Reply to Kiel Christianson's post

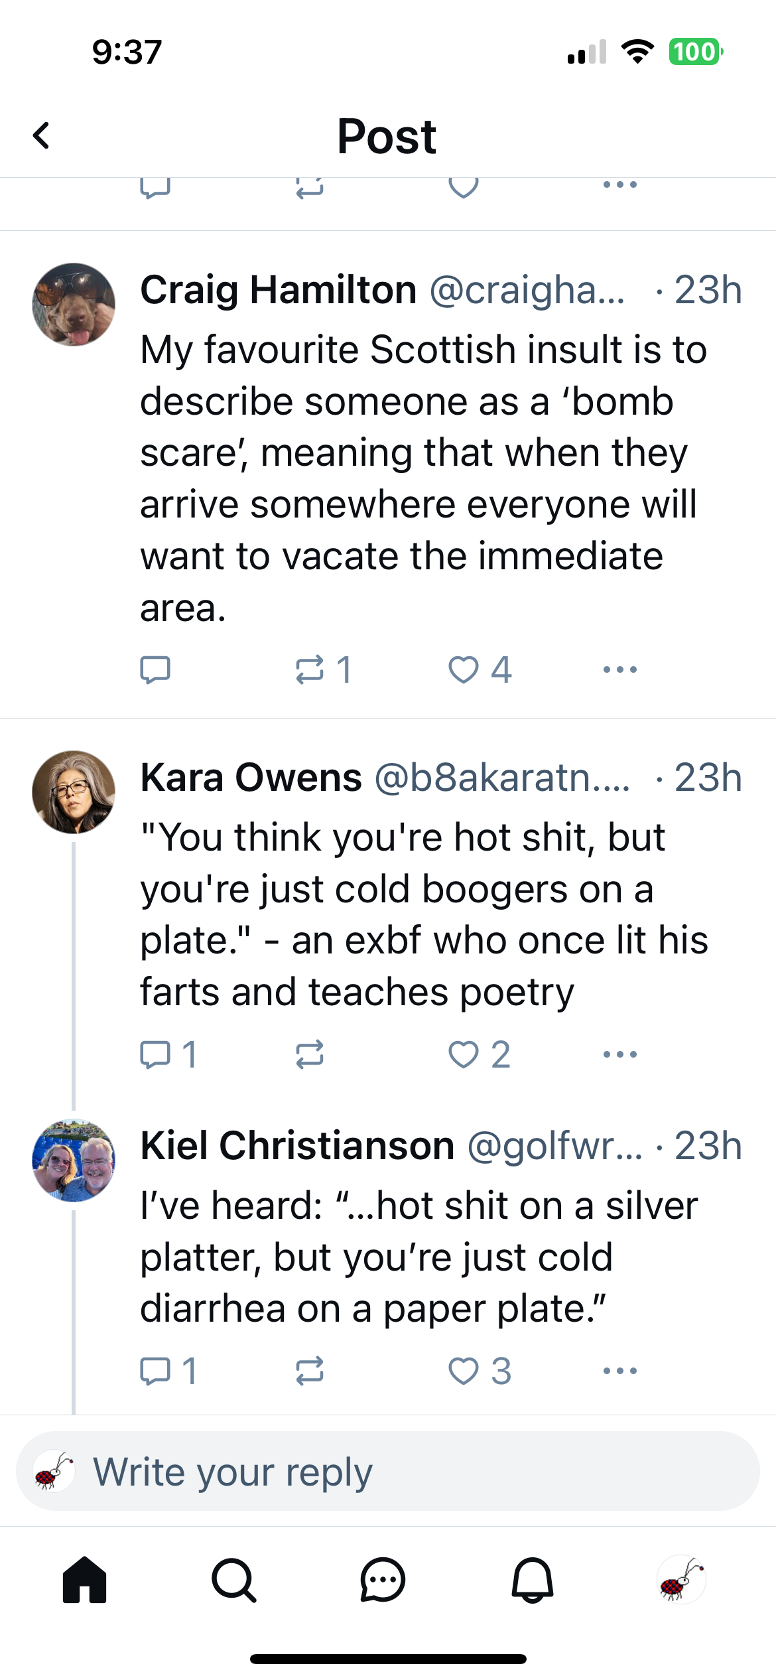coord(155,1371)
